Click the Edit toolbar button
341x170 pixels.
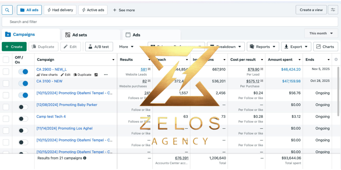tap(71, 47)
